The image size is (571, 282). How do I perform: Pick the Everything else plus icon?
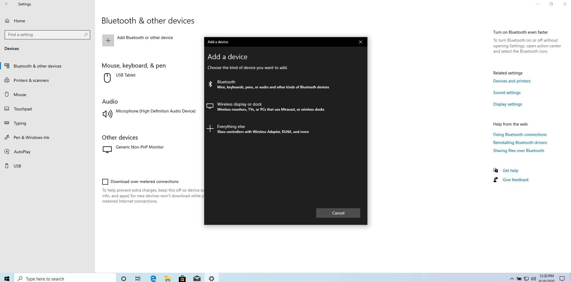coord(210,129)
